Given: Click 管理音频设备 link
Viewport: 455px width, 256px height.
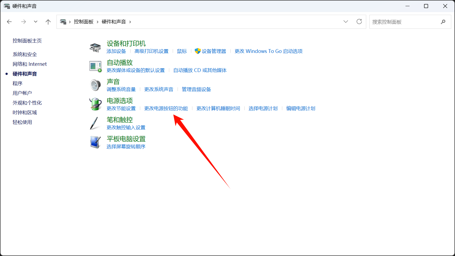Looking at the screenshot, I should point(196,89).
